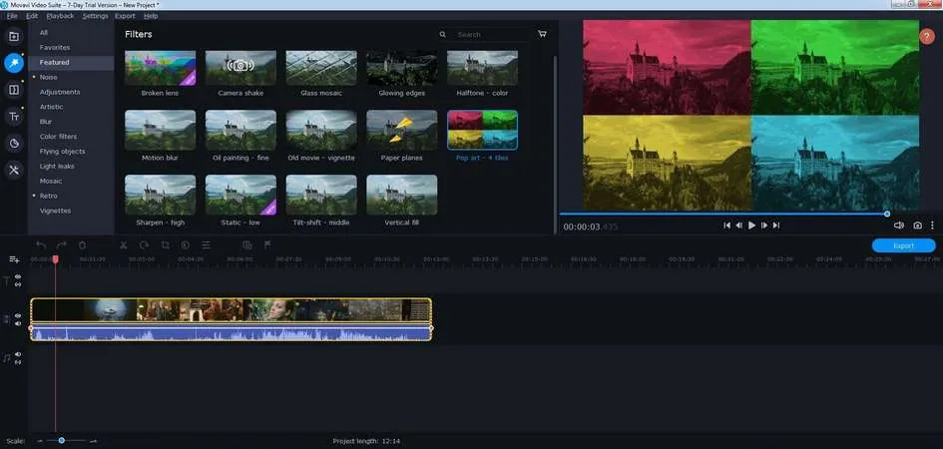Open the Clip properties icon
The width and height of the screenshot is (943, 449).
click(206, 244)
